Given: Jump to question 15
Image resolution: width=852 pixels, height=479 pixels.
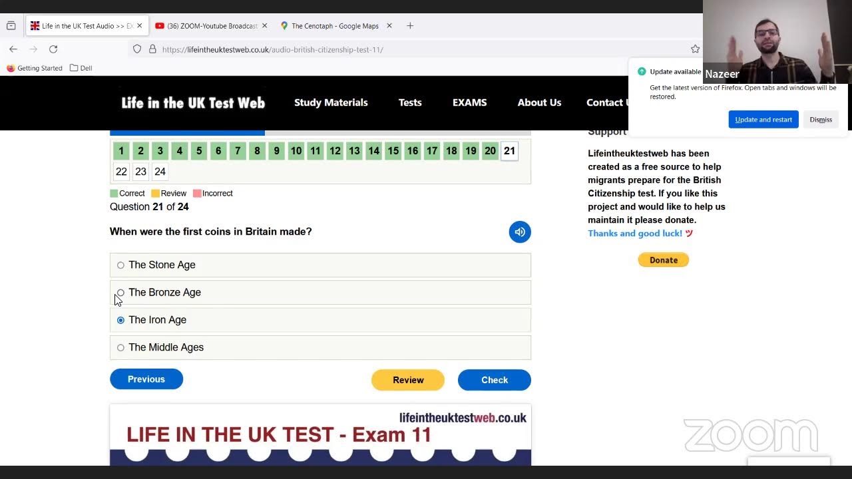Looking at the screenshot, I should [x=393, y=151].
